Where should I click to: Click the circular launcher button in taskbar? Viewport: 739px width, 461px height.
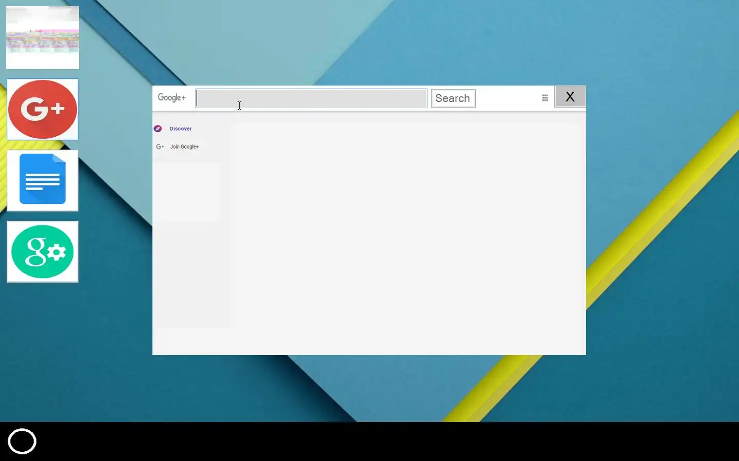tap(22, 441)
